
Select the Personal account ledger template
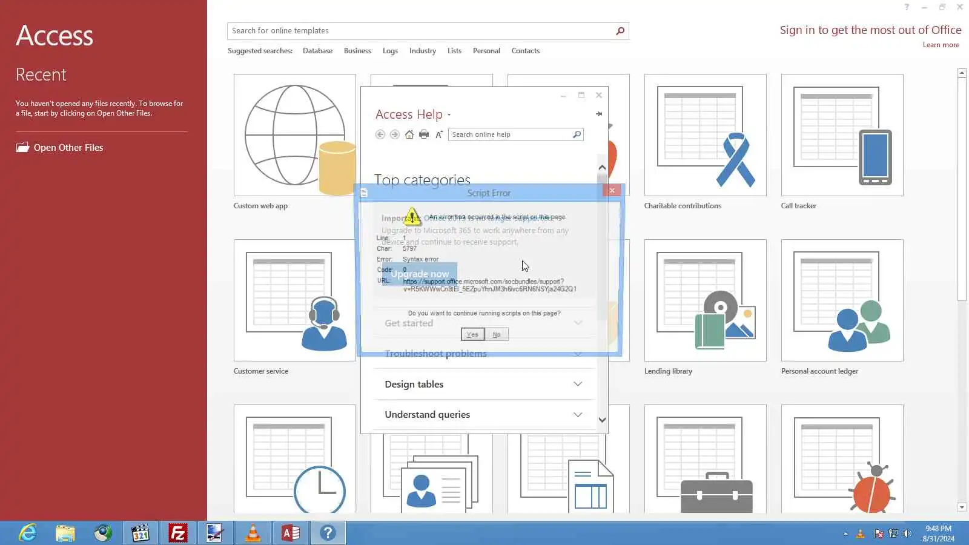pos(842,300)
